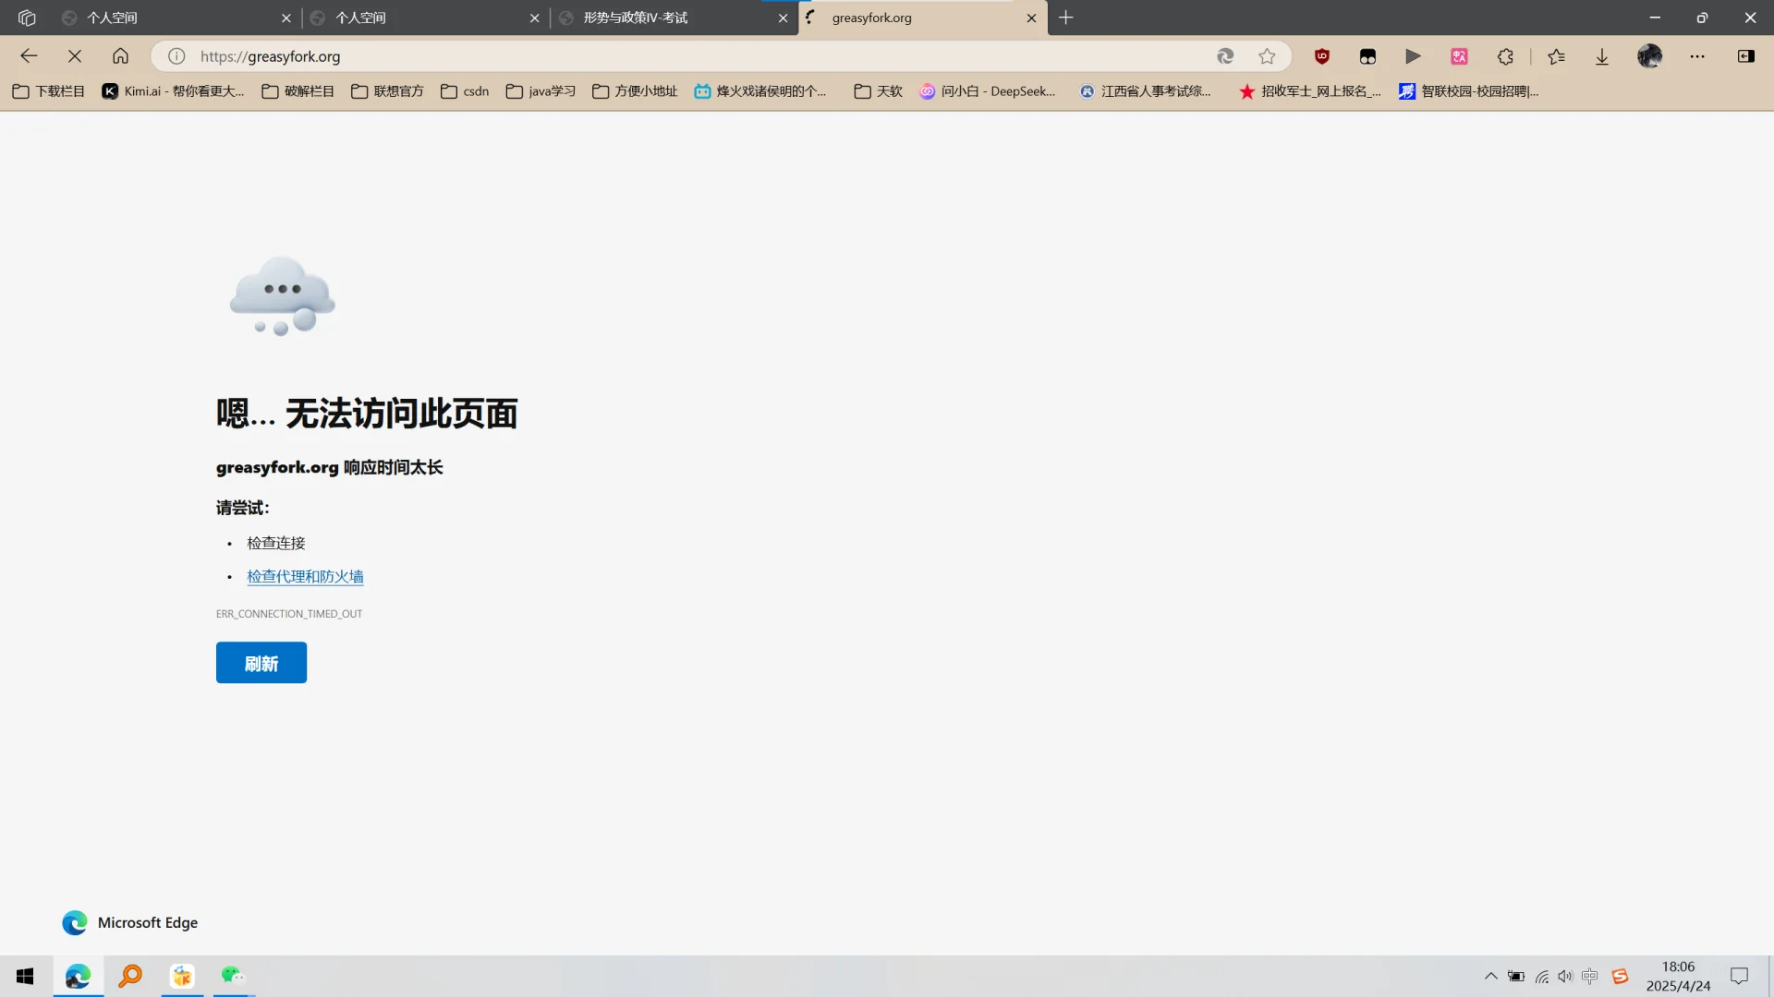Open the browser Extensions puzzle menu
Screen dimensions: 1774x997
[1505, 56]
